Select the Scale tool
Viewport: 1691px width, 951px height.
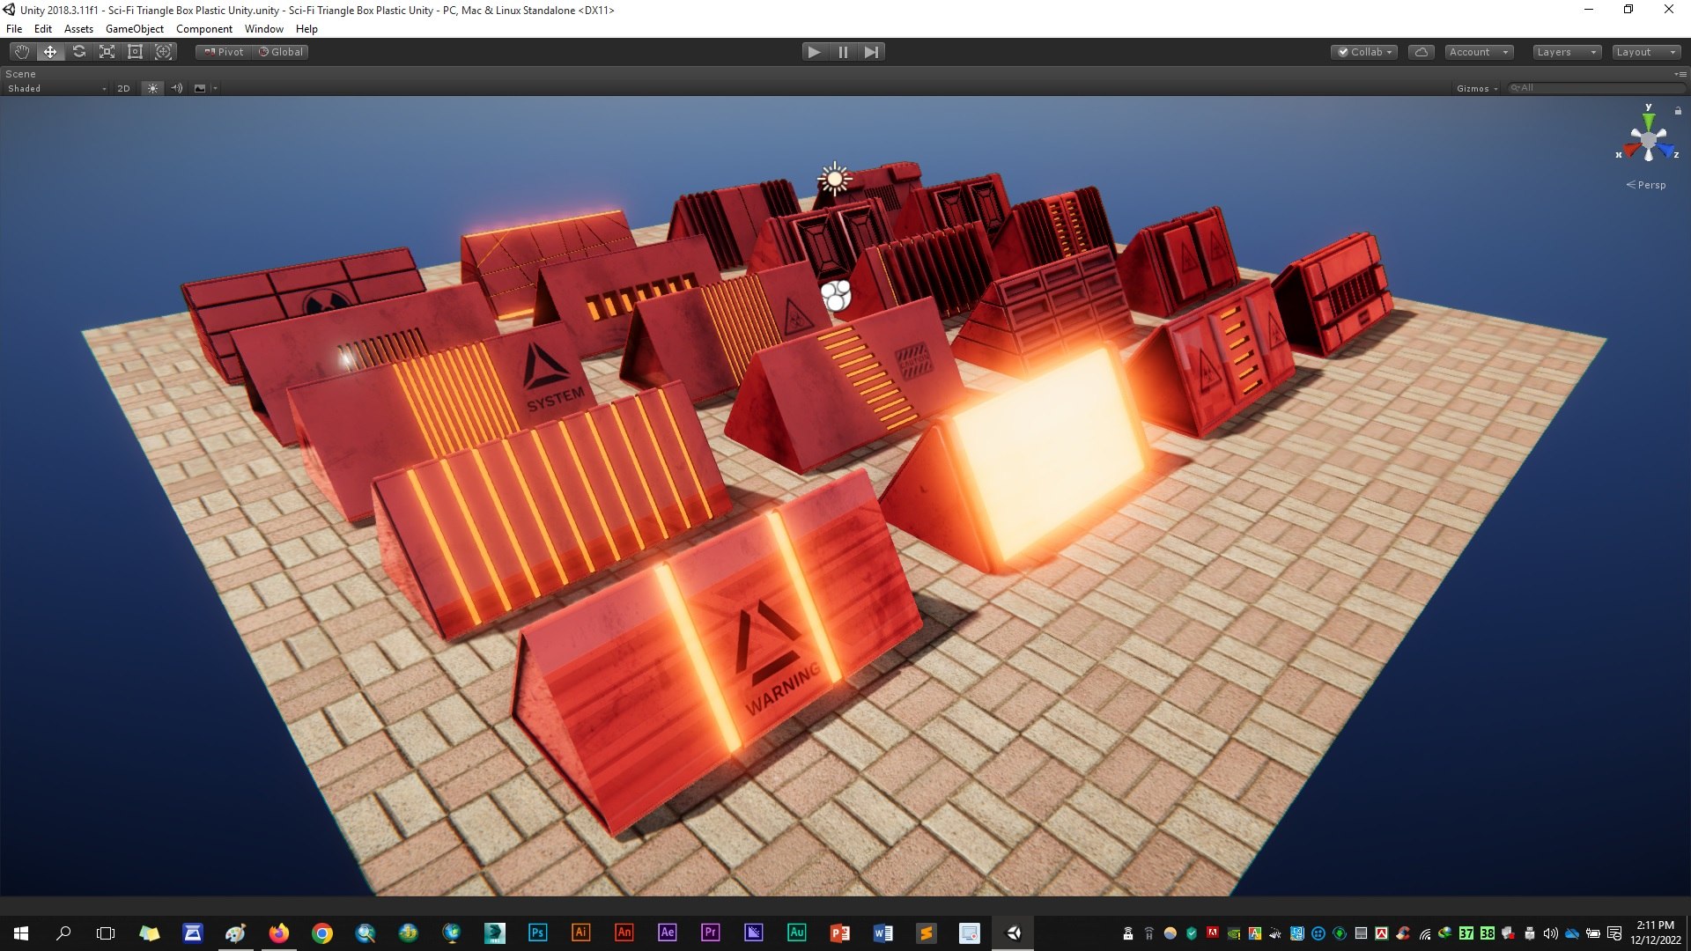[107, 52]
